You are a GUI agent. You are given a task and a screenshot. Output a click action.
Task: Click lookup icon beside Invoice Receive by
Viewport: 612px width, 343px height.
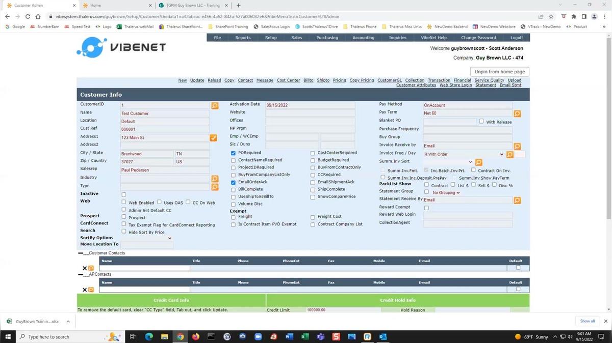[517, 147]
